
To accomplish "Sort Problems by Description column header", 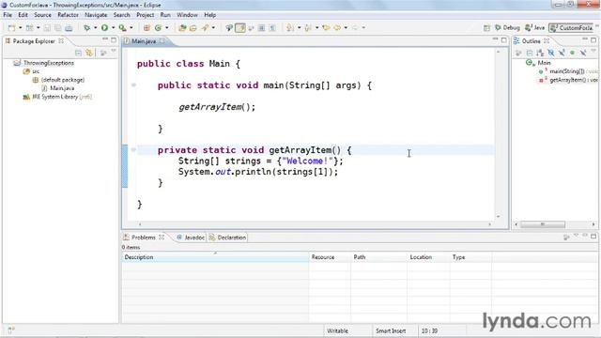I will tap(215, 257).
